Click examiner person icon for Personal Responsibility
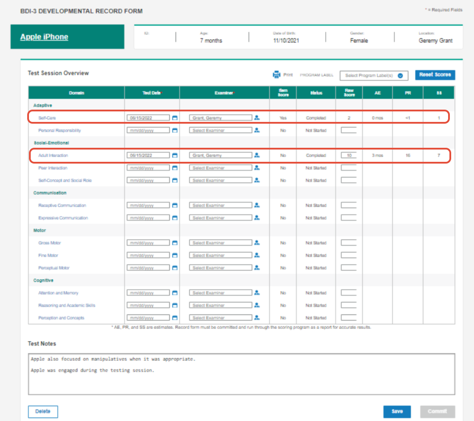 (257, 130)
